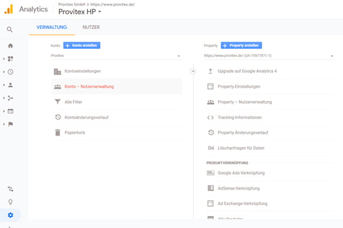
Task: Open Behavior window icon in sidebar
Action: click(x=10, y=111)
